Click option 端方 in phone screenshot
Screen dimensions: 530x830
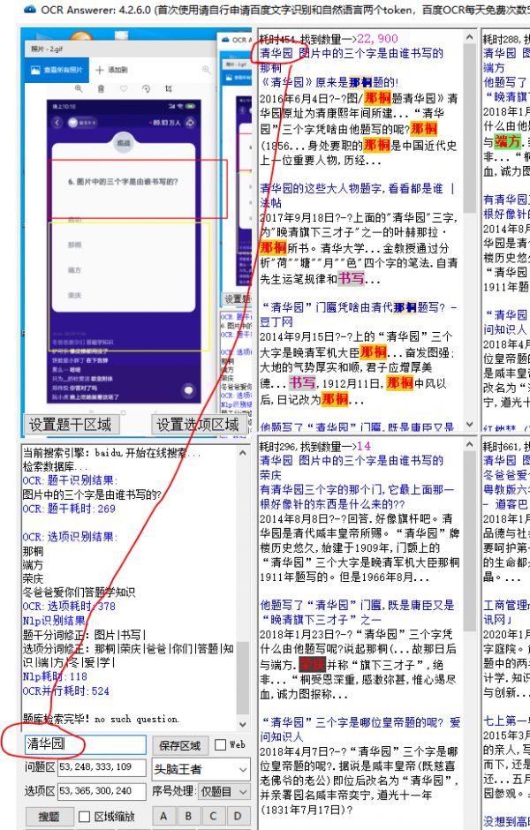click(x=75, y=270)
